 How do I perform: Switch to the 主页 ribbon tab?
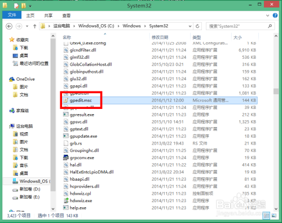(30, 15)
